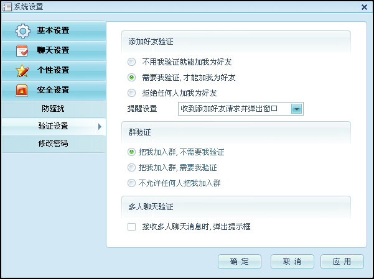Open the 防骚扰 settings page
Image resolution: width=374 pixels, height=279 pixels.
(x=53, y=109)
